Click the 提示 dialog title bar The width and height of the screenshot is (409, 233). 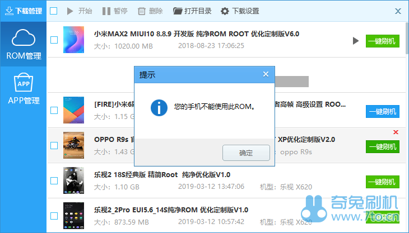[204, 75]
